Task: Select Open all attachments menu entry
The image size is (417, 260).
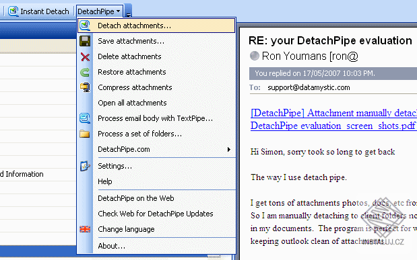Action: point(156,103)
